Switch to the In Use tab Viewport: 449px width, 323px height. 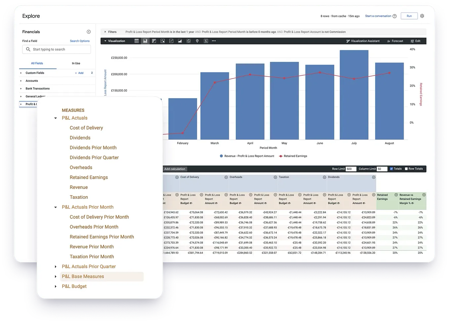(x=76, y=63)
